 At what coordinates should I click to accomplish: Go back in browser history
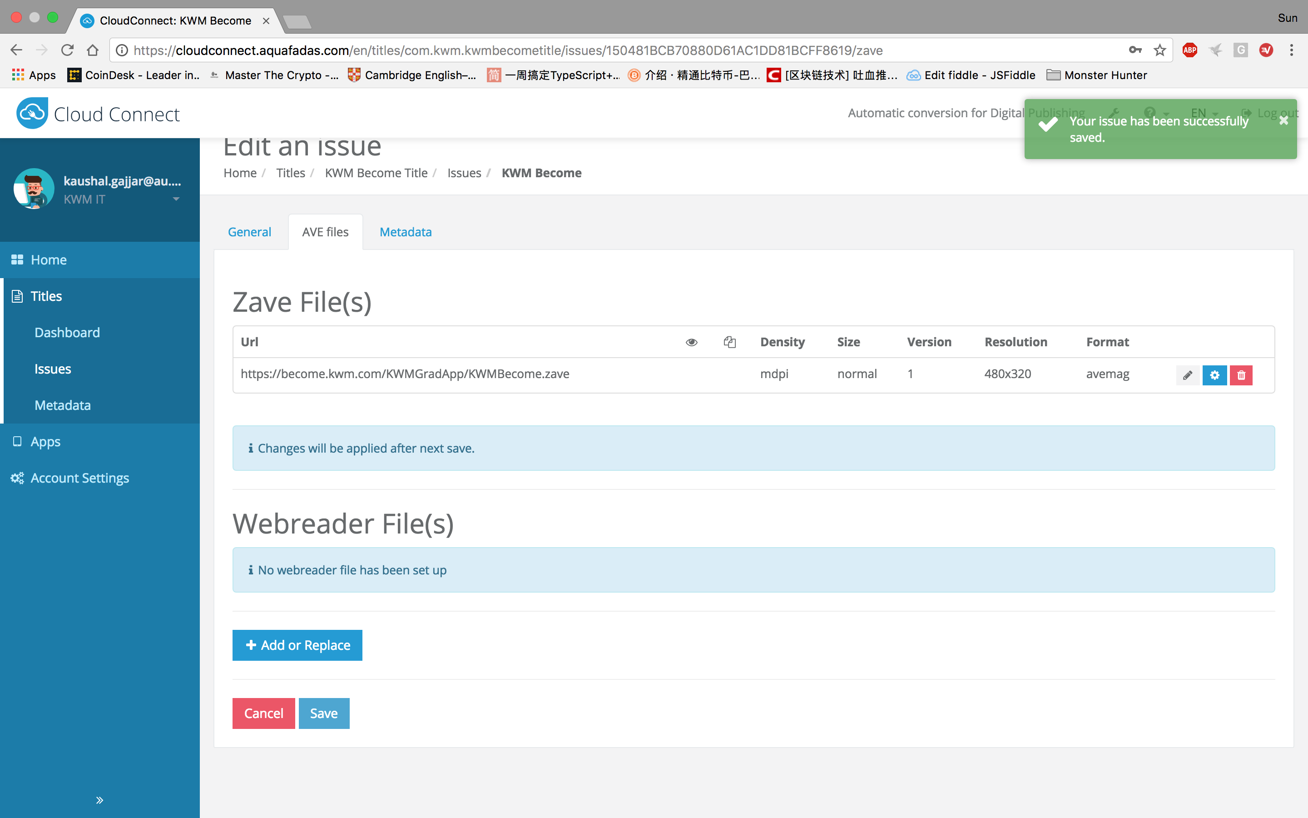[x=16, y=50]
